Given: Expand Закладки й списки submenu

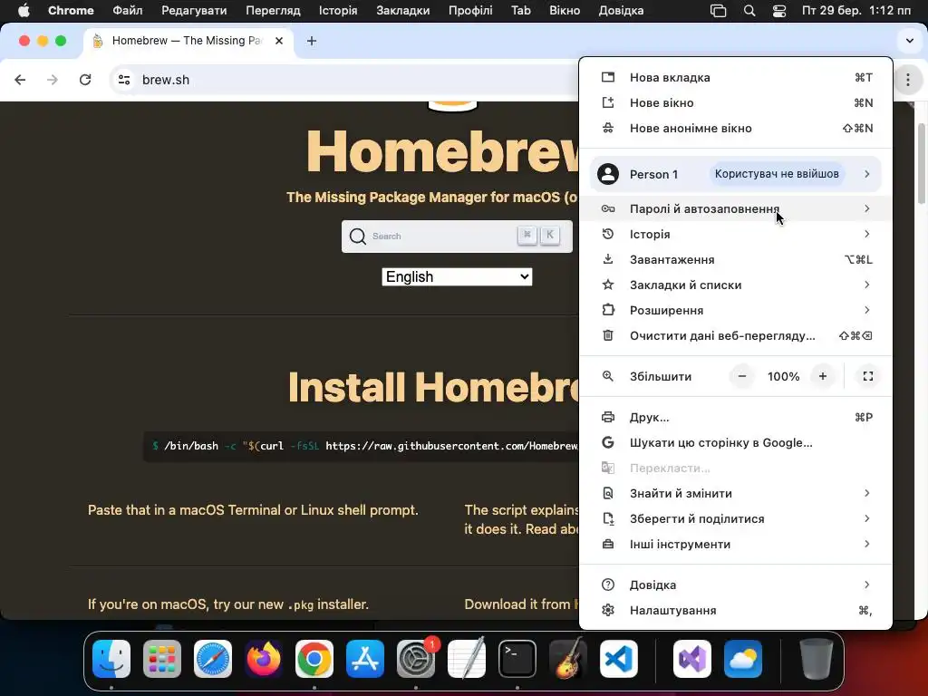Looking at the screenshot, I should point(736,285).
